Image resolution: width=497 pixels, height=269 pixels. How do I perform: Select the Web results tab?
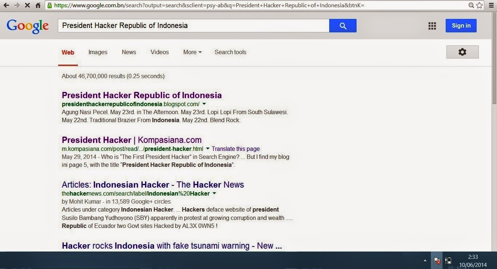(x=68, y=52)
